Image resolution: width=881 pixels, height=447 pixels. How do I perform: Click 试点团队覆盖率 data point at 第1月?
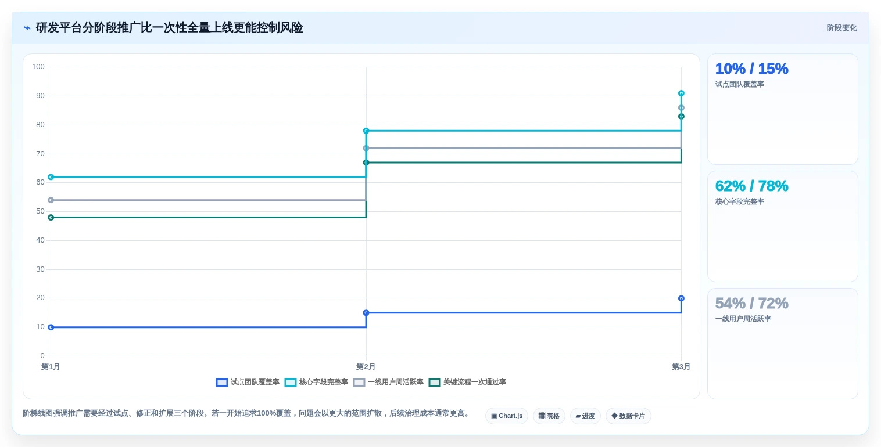coord(51,327)
